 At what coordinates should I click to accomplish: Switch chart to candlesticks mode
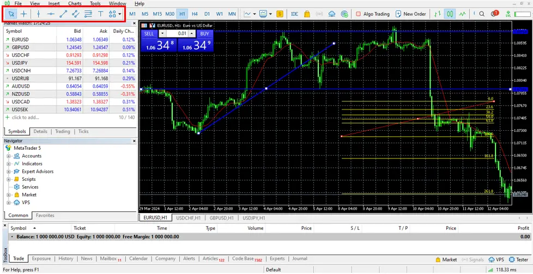click(450, 14)
